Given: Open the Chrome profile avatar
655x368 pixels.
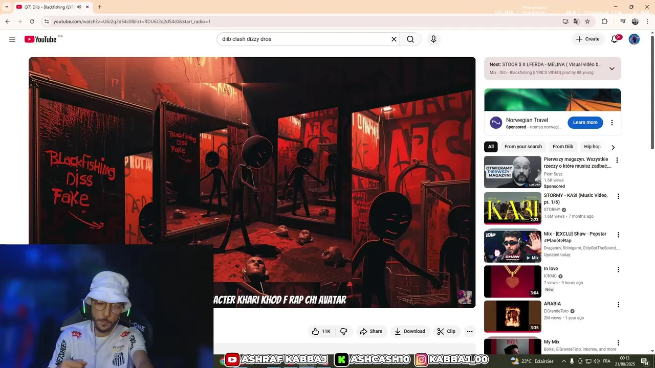Looking at the screenshot, I should point(635,21).
